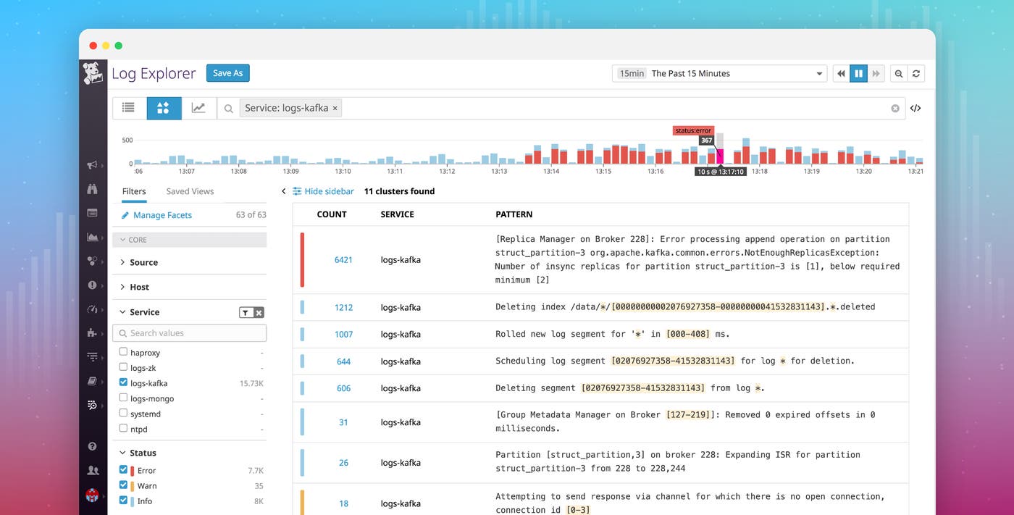Pause the live tail

[x=858, y=73]
